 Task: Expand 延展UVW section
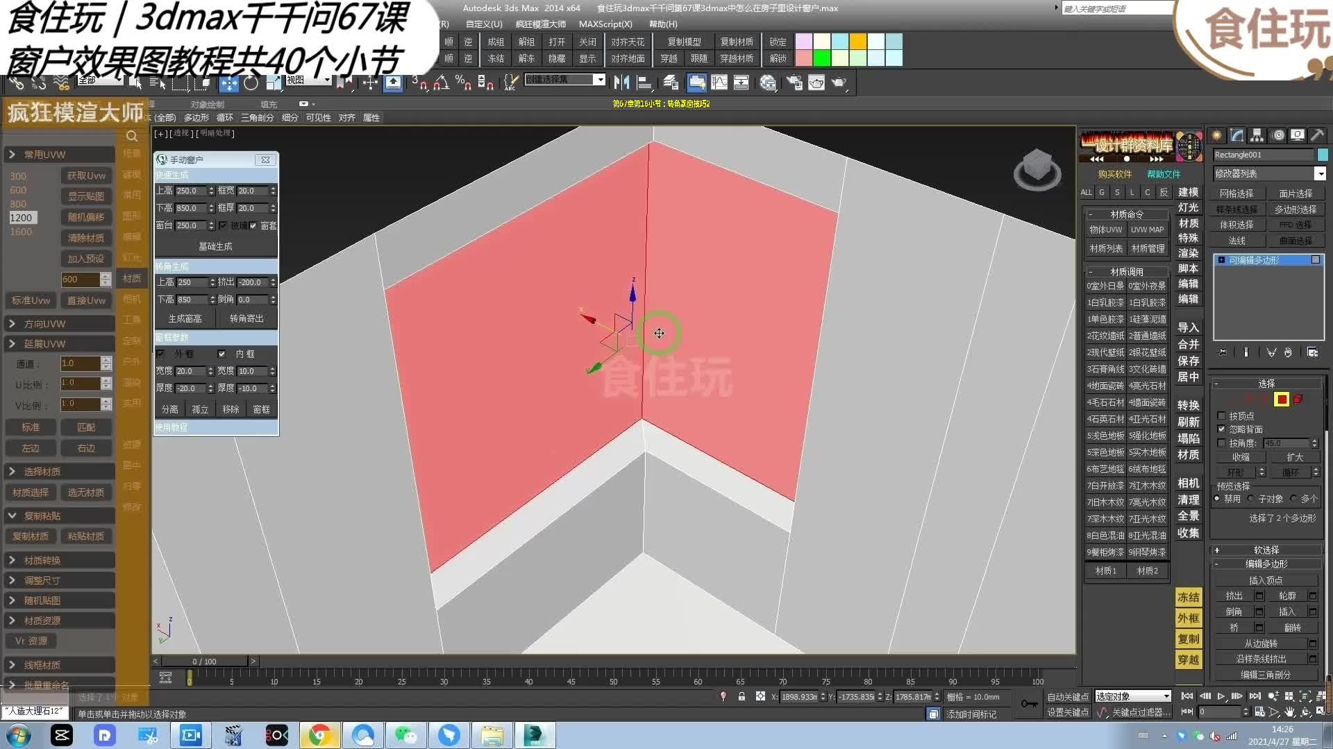58,344
